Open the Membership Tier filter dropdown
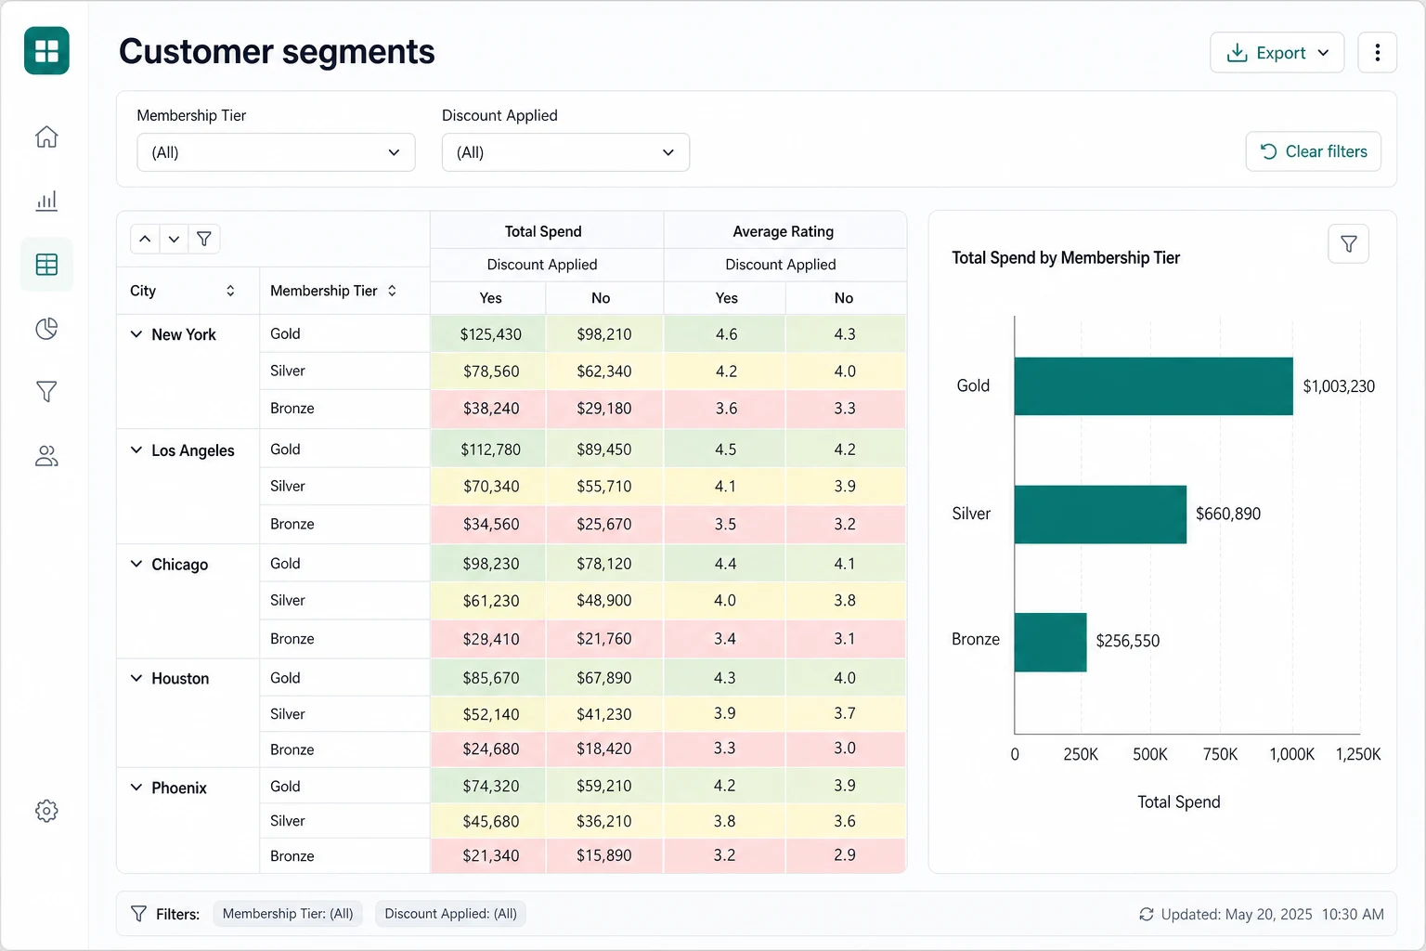 [x=276, y=152]
